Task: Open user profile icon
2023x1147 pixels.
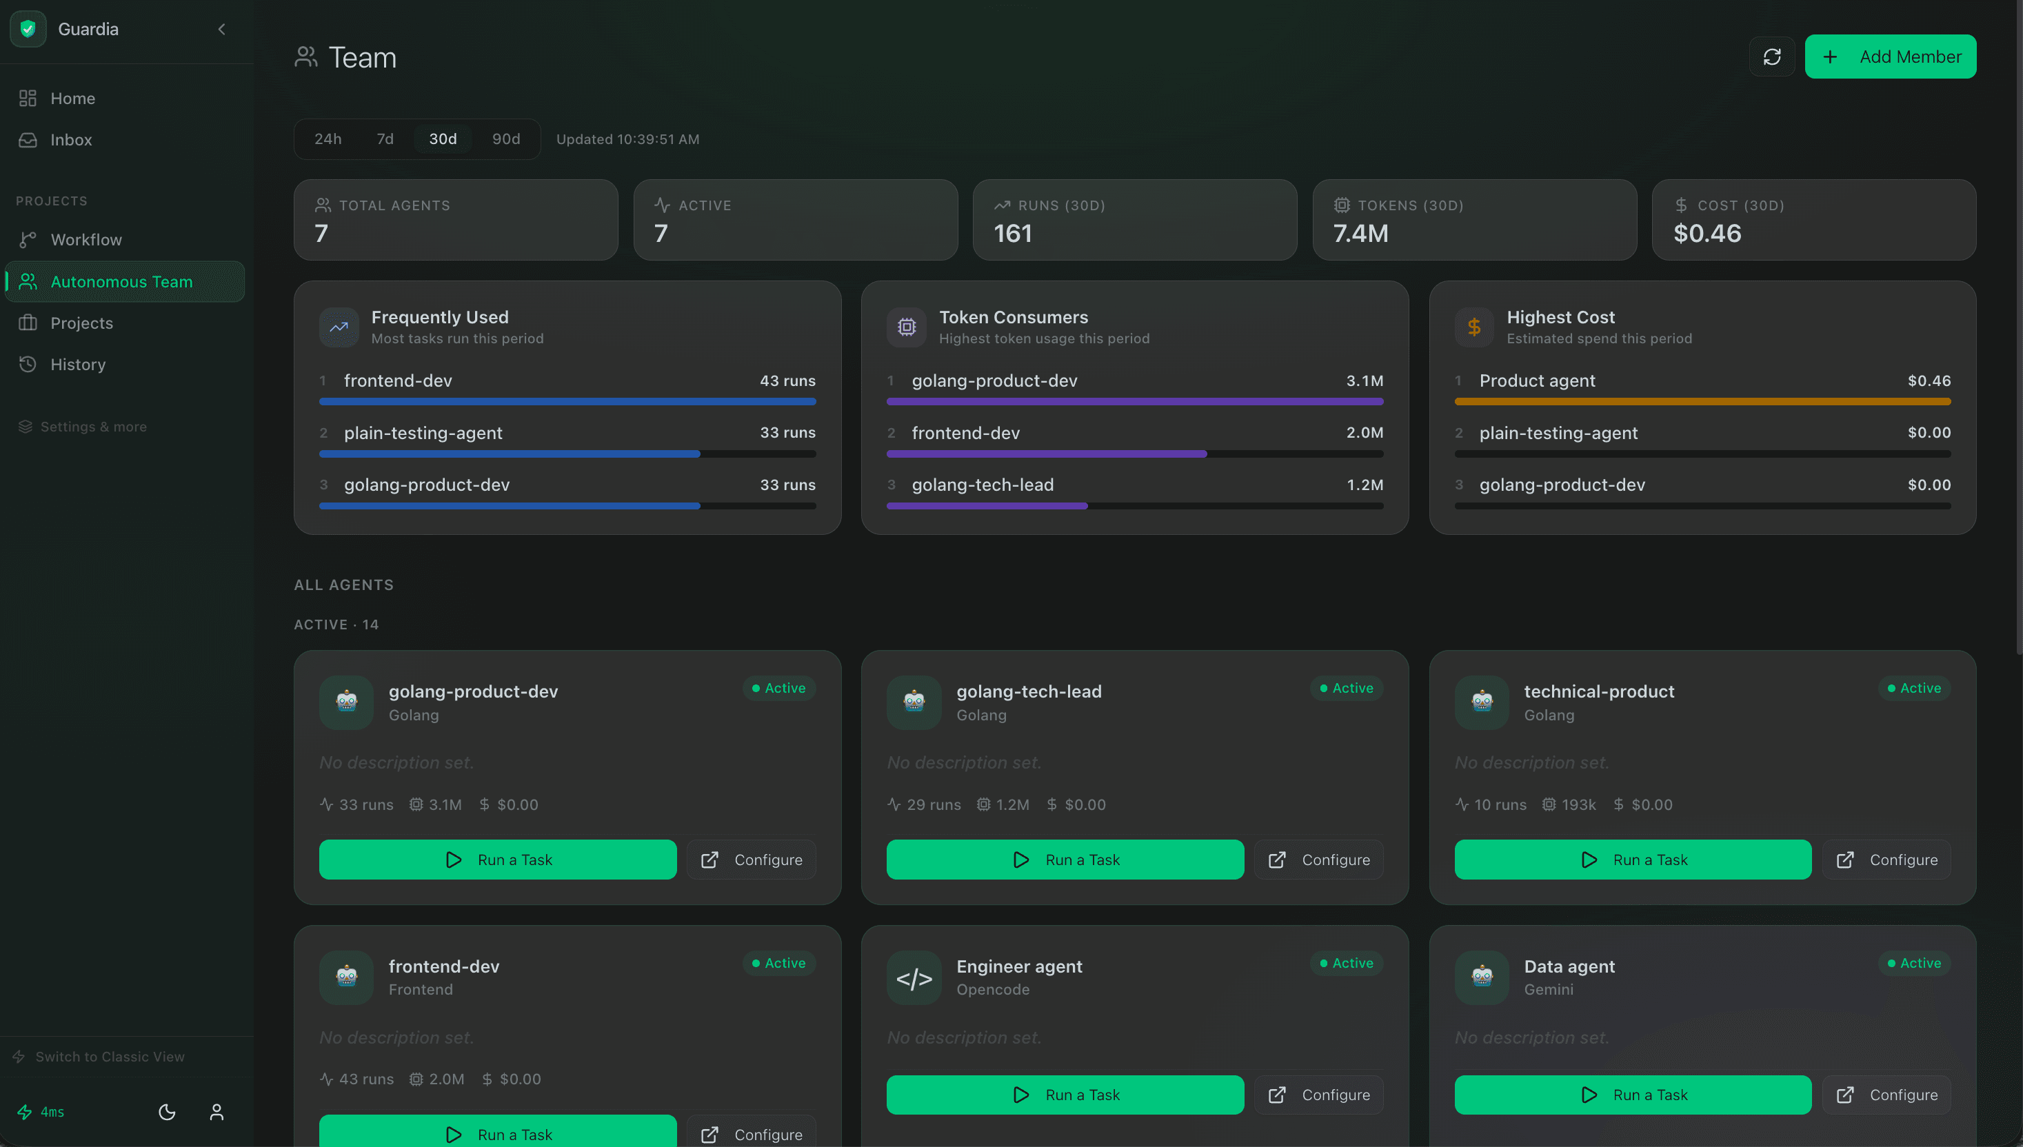Action: [x=217, y=1112]
